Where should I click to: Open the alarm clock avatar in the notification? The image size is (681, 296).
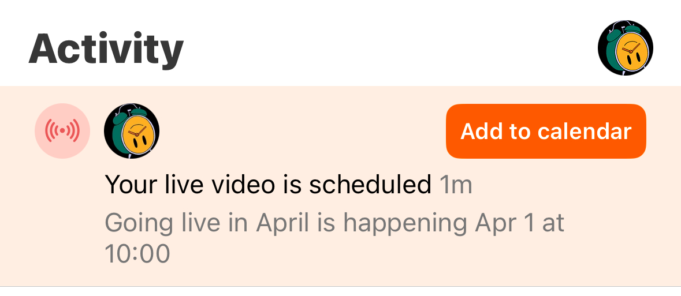pyautogui.click(x=132, y=130)
